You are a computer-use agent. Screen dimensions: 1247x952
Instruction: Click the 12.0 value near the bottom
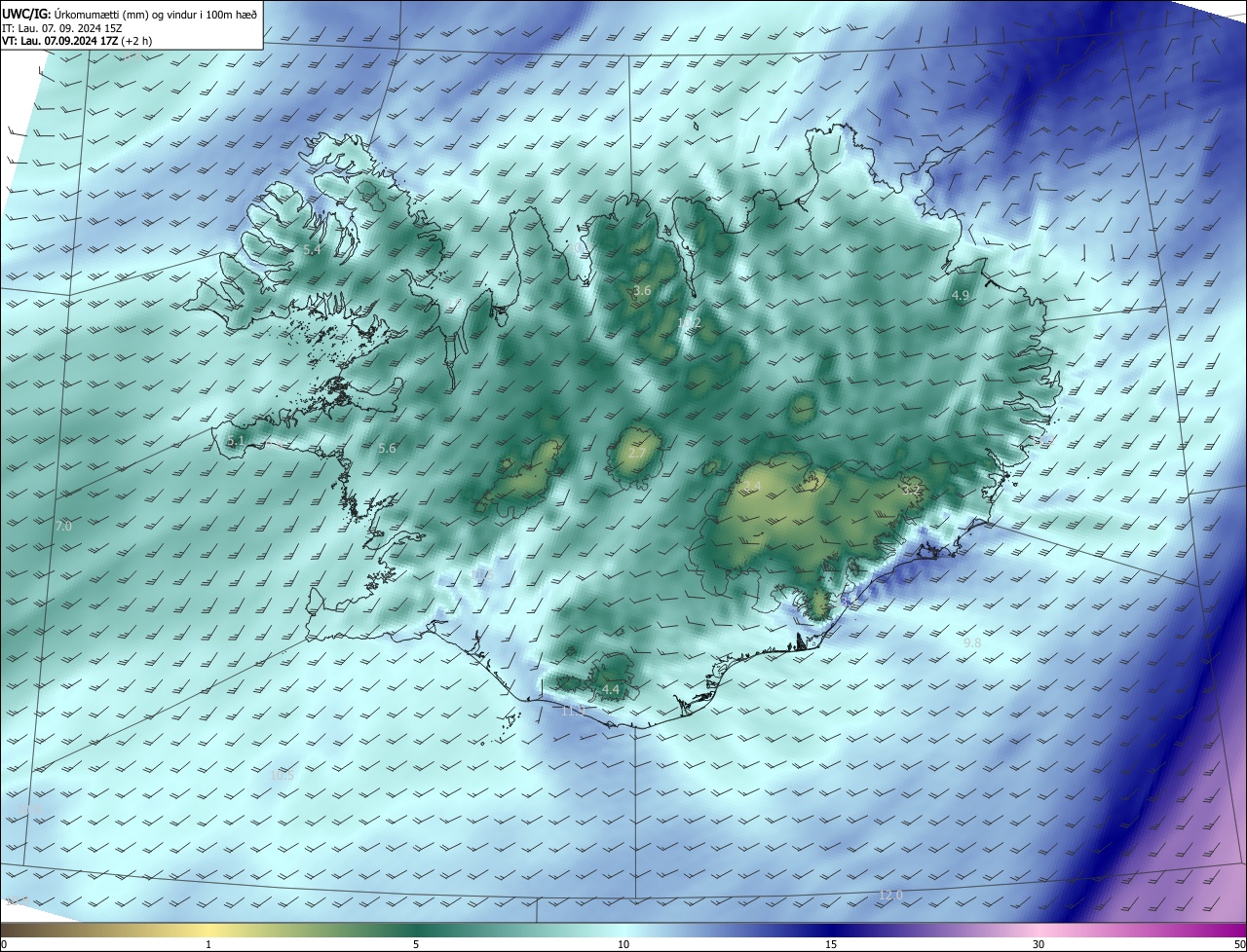tap(890, 896)
